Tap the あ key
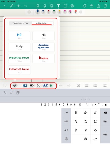Image resolution: width=110 pixels, height=146 pixels. click(76, 113)
